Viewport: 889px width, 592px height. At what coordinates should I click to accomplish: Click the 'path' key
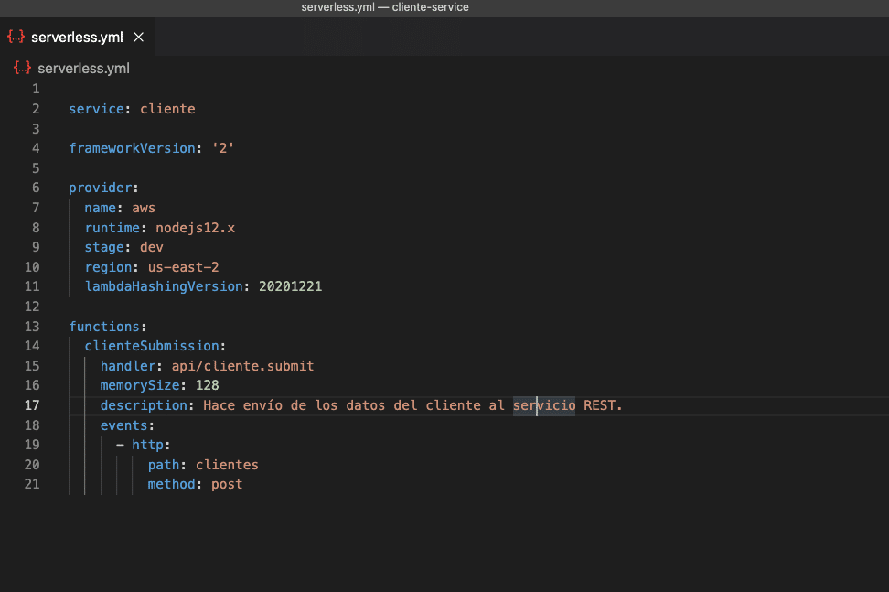pyautogui.click(x=164, y=465)
